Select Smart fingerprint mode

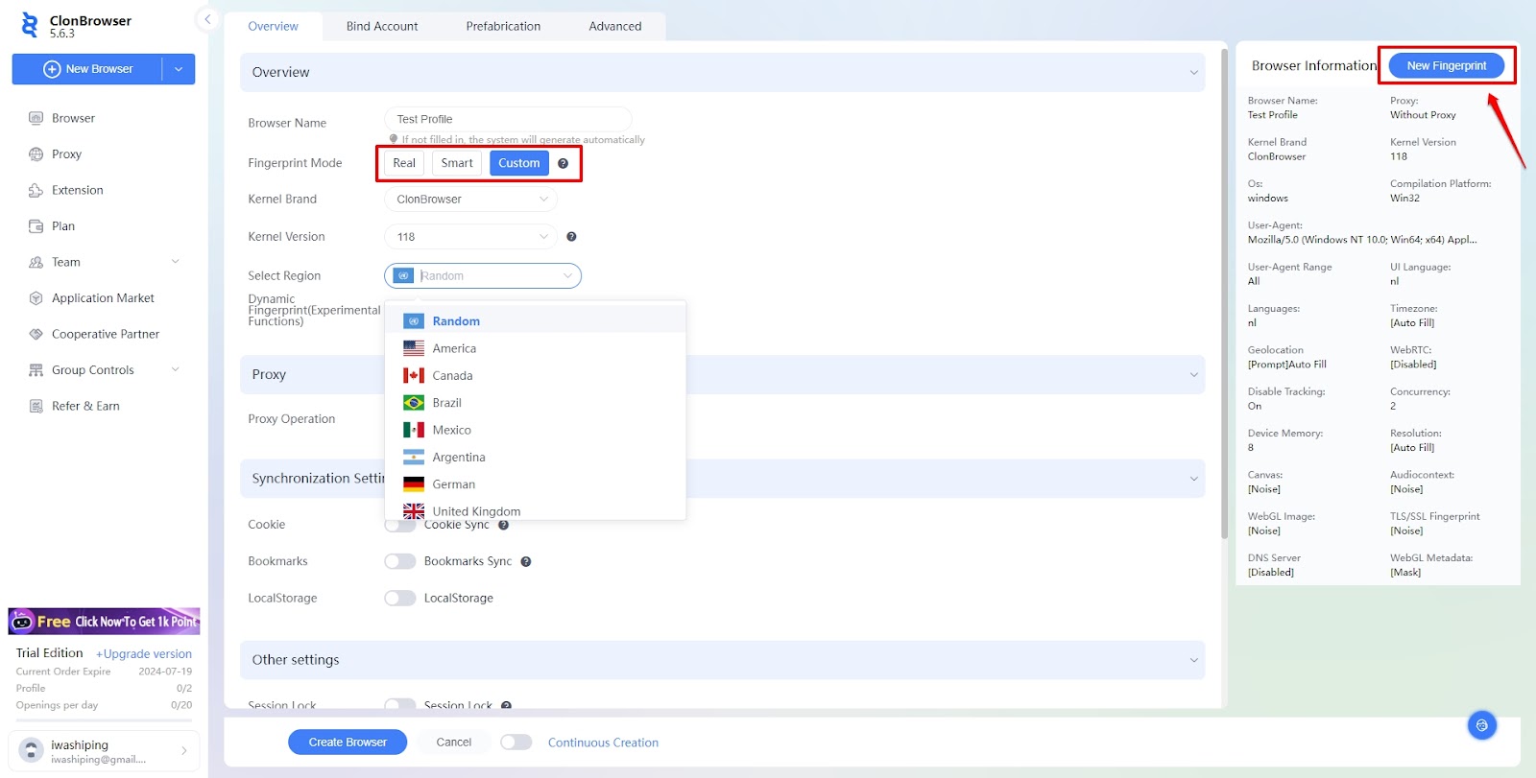tap(457, 163)
